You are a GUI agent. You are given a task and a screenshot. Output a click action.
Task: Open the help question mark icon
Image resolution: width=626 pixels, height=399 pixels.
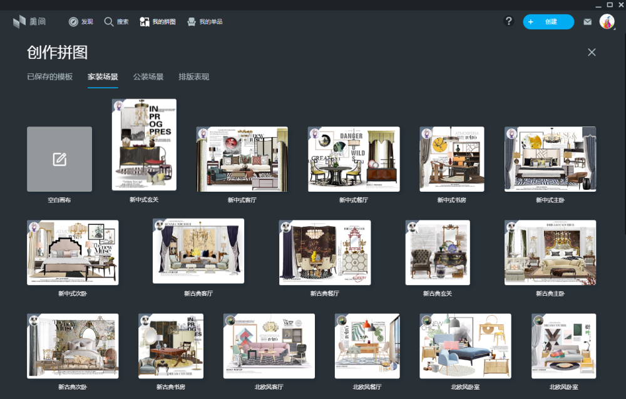pos(509,21)
